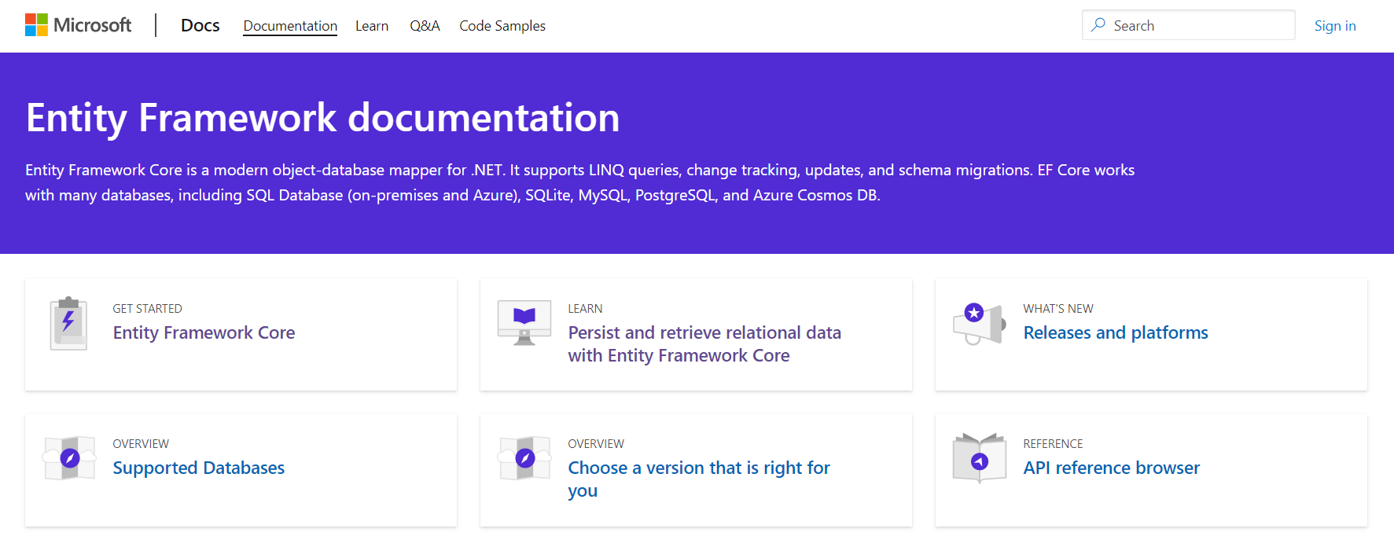Open the Q&A nav item

[425, 26]
